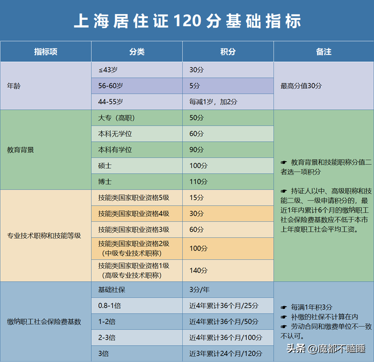The height and width of the screenshot is (362, 374).
Task: Click the 56-60岁 cell
Action: coord(137,86)
